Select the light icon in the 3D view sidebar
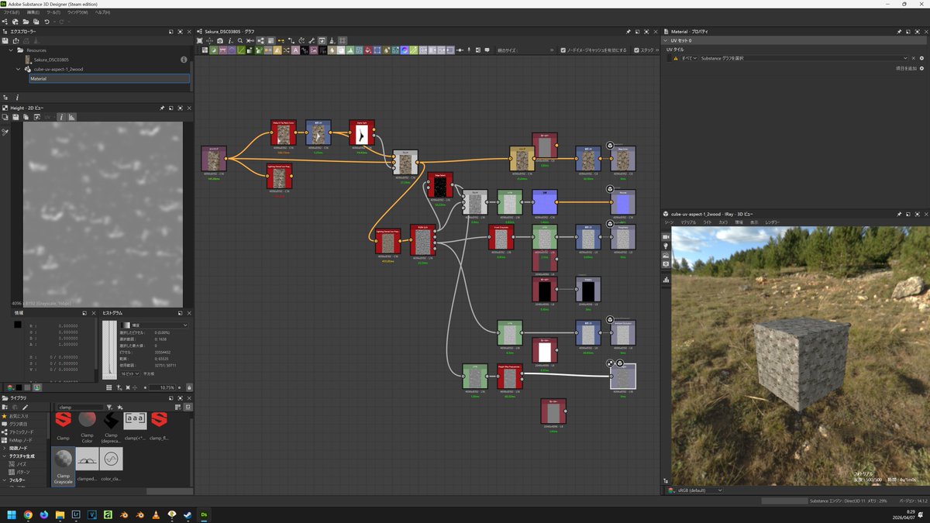The width and height of the screenshot is (930, 523). (x=665, y=246)
